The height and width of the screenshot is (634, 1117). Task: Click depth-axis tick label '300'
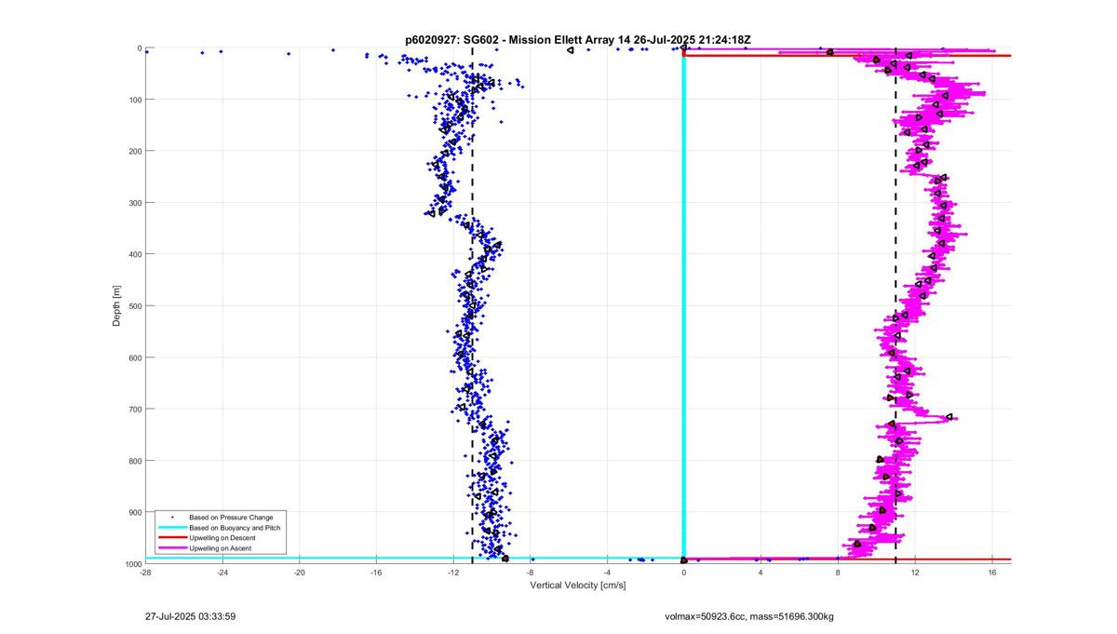pos(135,203)
